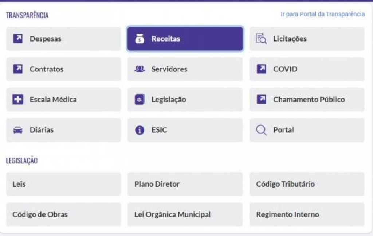Click the arrow icon beside Chamamento Público
This screenshot has height=236, width=373.
tap(261, 100)
